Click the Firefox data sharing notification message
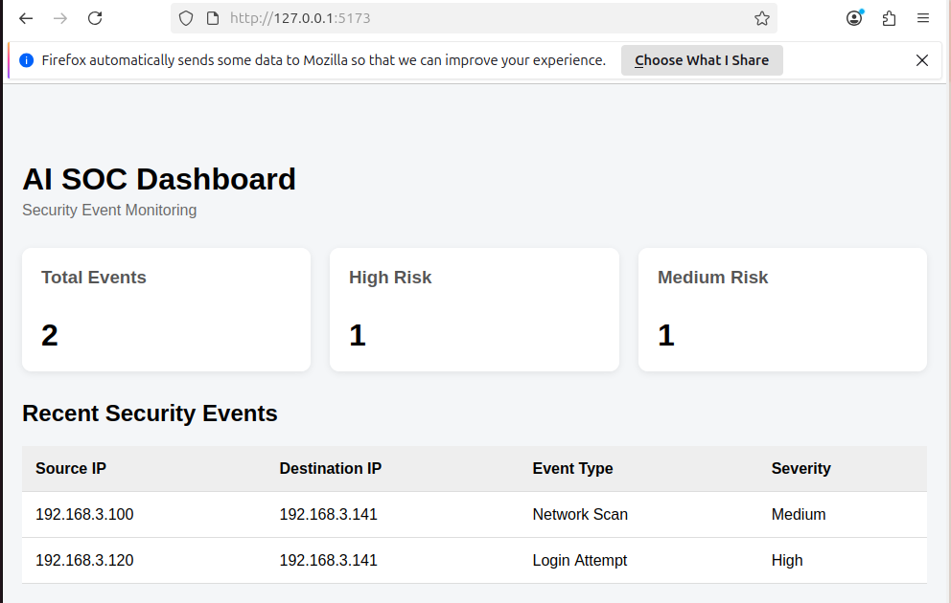The width and height of the screenshot is (951, 603). point(323,60)
